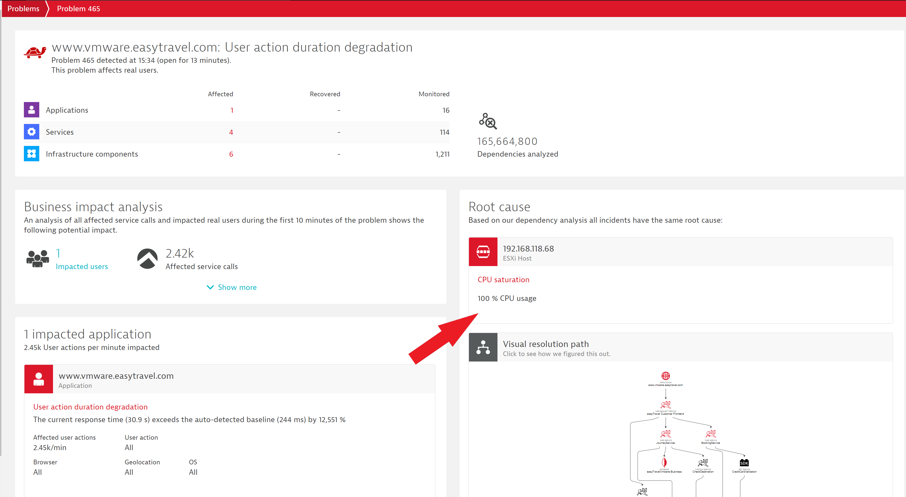Click affected Infrastructure components count 6
Screen dimensions: 906x497
(231, 154)
